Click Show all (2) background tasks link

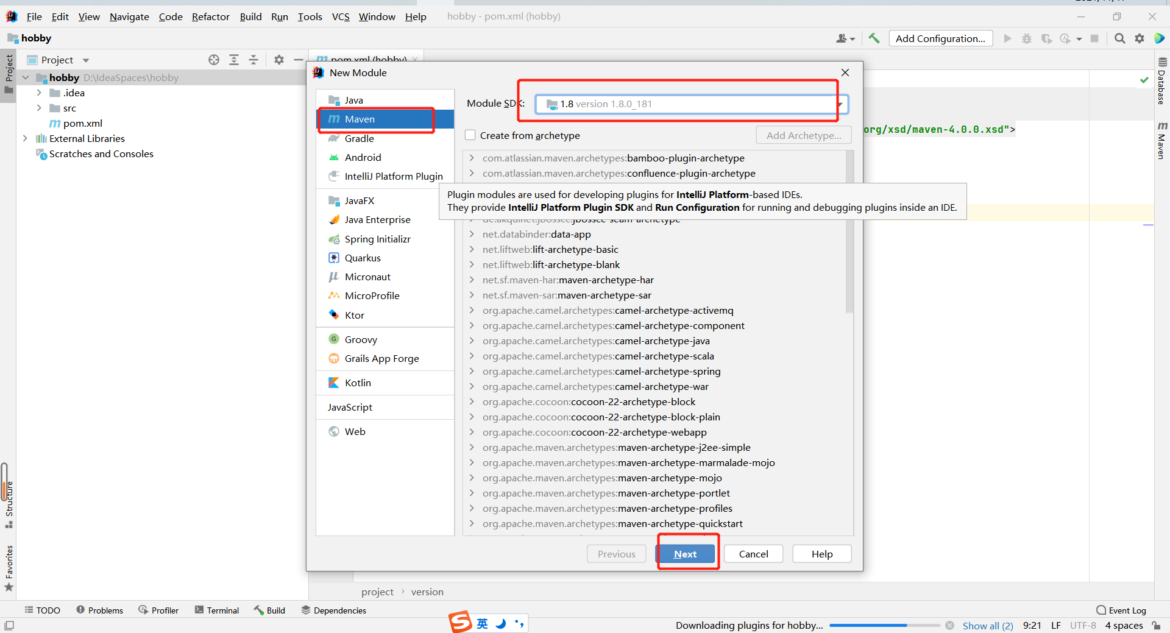point(988,626)
